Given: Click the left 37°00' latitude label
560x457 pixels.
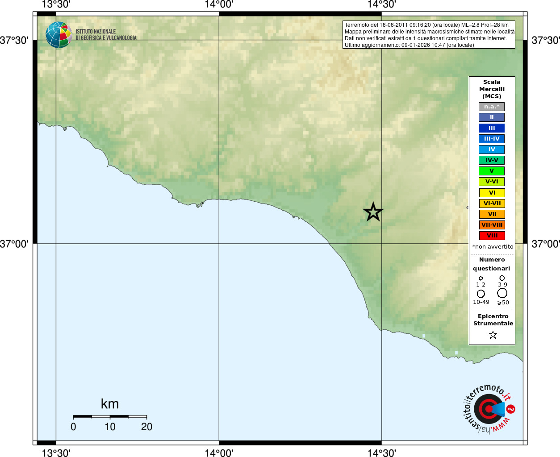Looking at the screenshot, I should (x=14, y=244).
